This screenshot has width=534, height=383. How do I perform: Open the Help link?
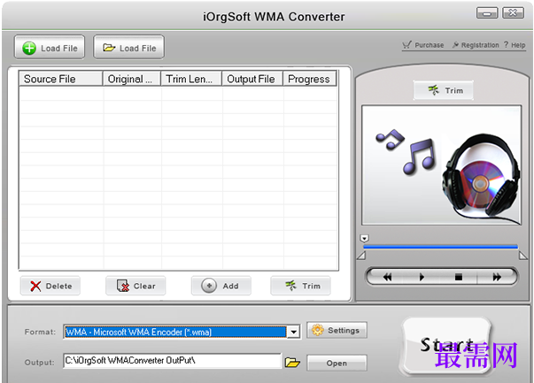tap(515, 45)
